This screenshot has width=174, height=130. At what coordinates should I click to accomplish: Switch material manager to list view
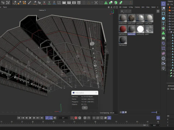pyautogui.click(x=121, y=112)
